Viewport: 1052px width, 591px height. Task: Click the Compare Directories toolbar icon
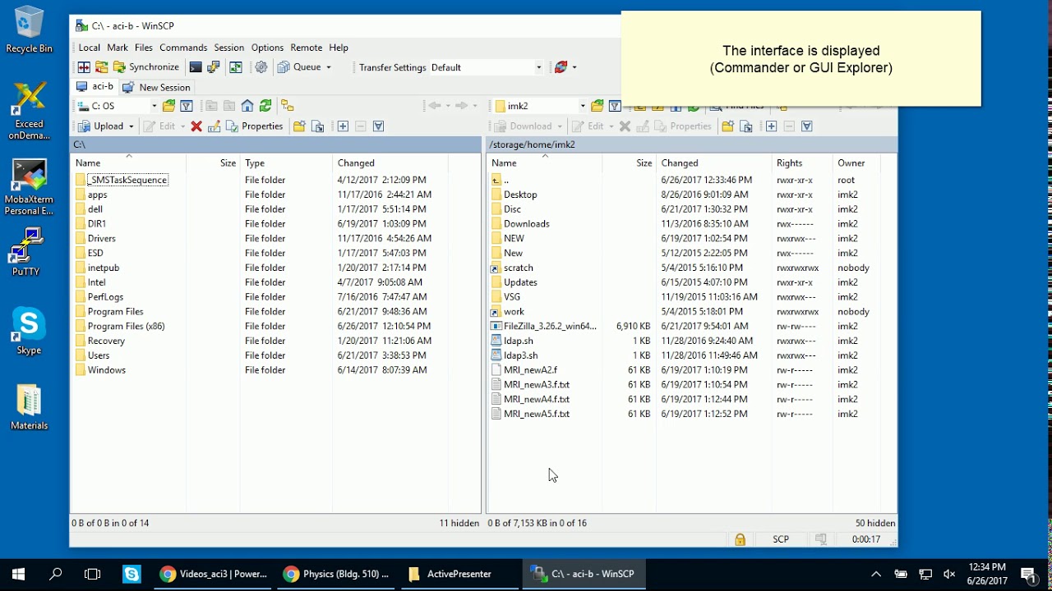pos(84,67)
